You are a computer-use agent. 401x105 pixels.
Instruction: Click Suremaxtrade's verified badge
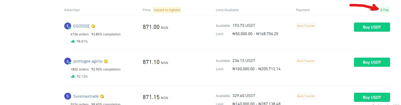click(102, 96)
